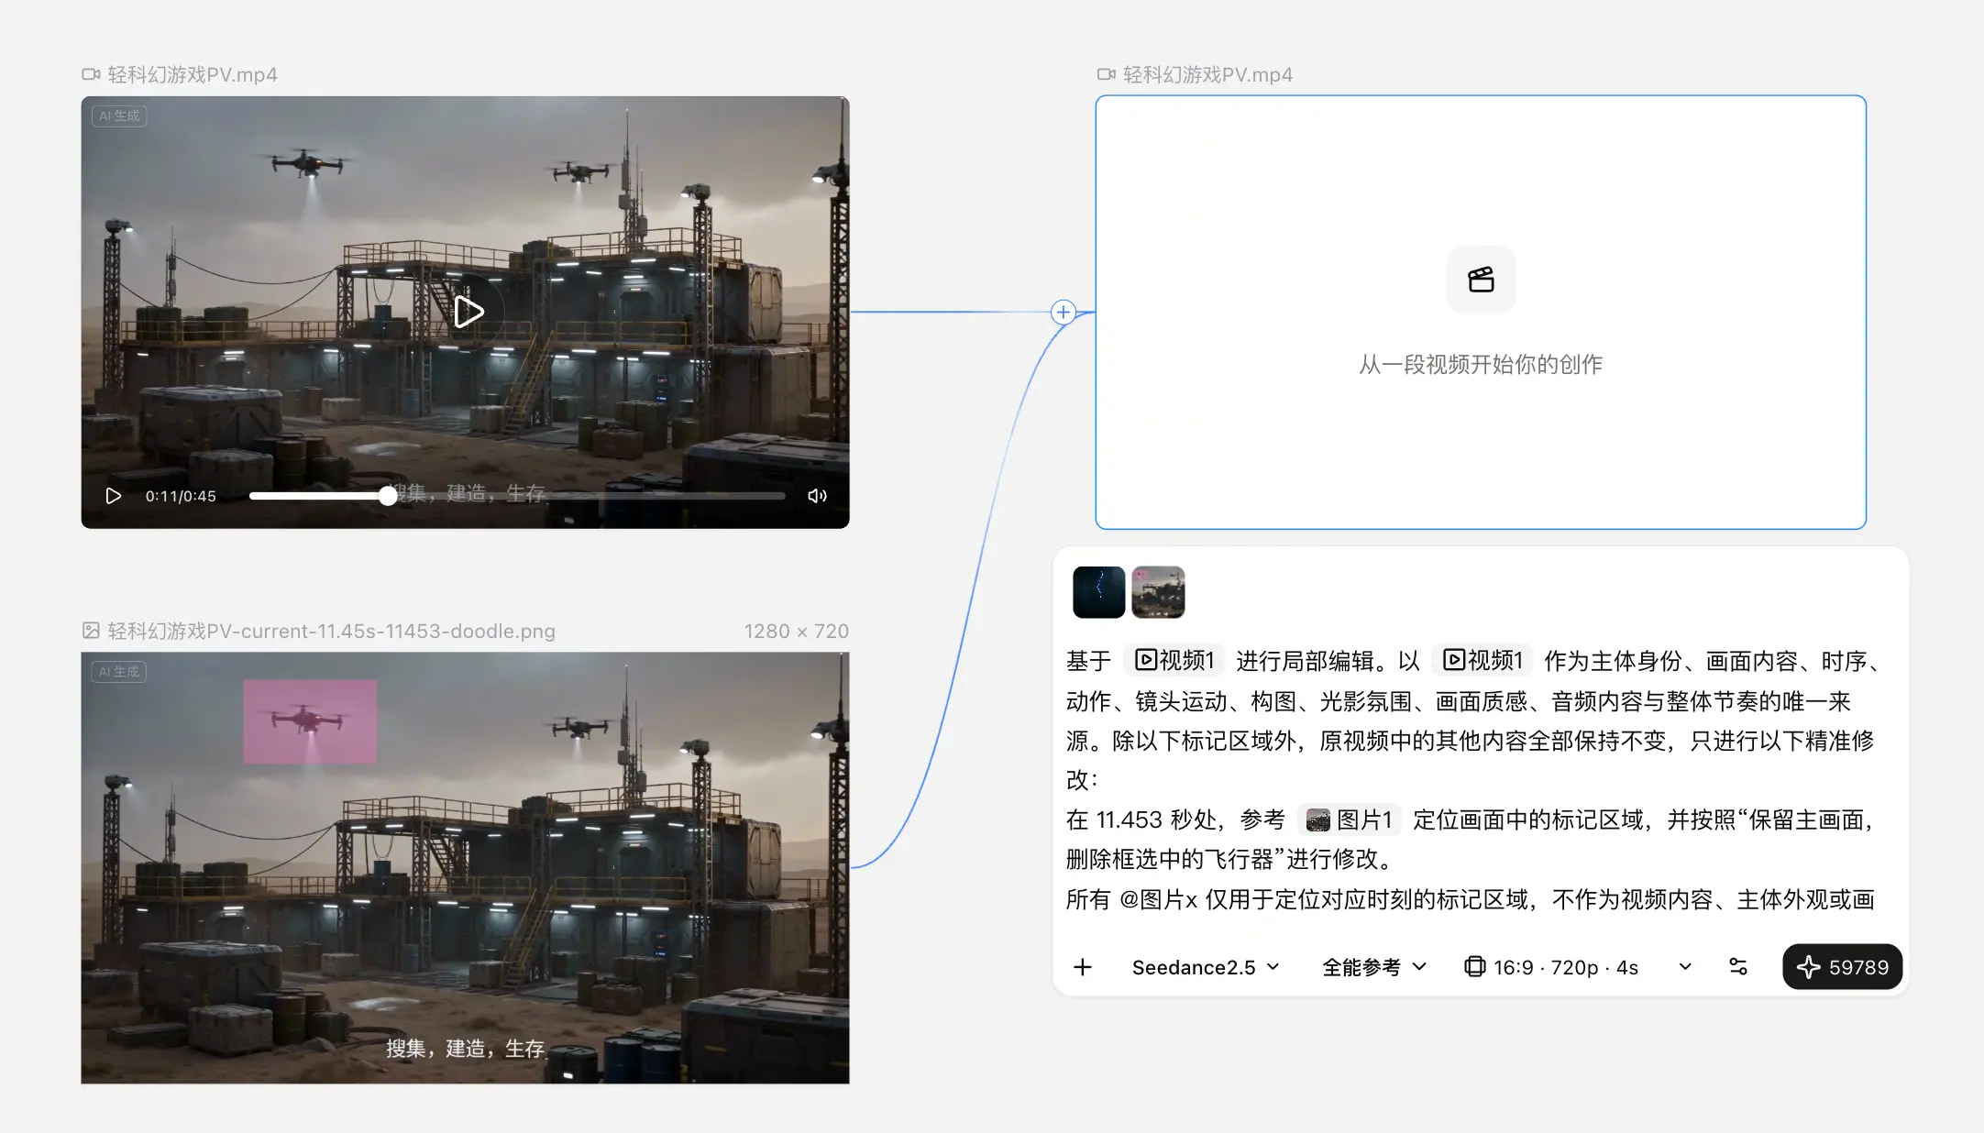Click the ratio frame icon before 16:9
The height and width of the screenshot is (1133, 1984).
click(x=1474, y=967)
